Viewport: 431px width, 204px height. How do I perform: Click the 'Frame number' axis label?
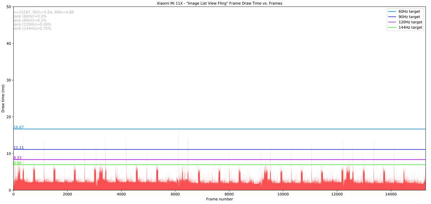[219, 199]
